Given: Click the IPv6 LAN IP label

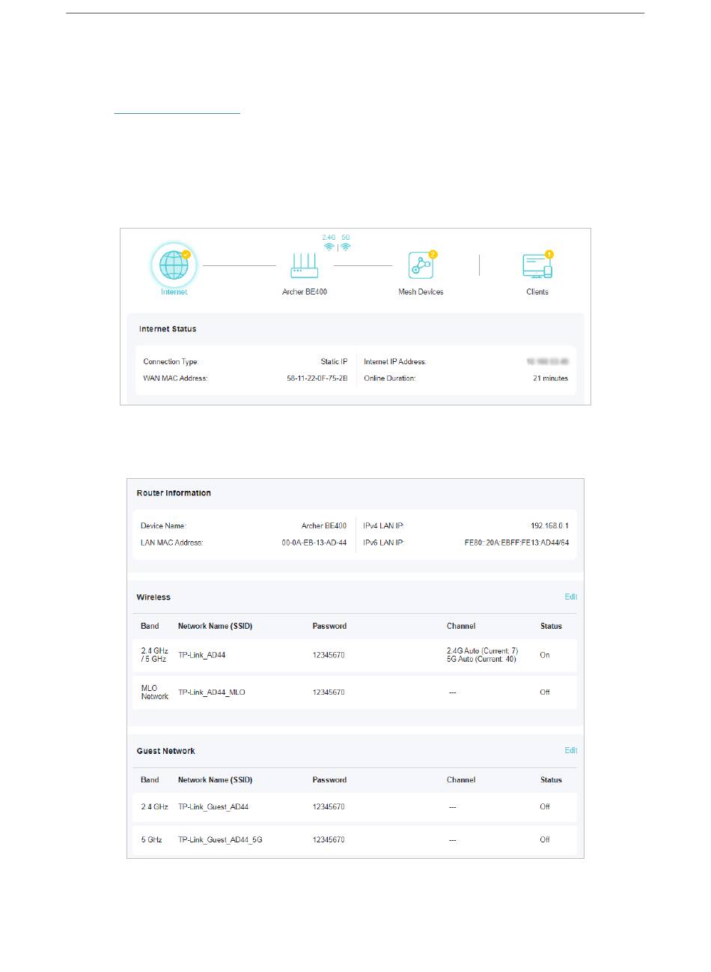Looking at the screenshot, I should click(x=384, y=543).
